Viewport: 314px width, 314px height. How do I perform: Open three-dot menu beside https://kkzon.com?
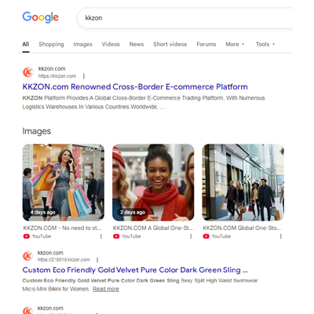(84, 76)
